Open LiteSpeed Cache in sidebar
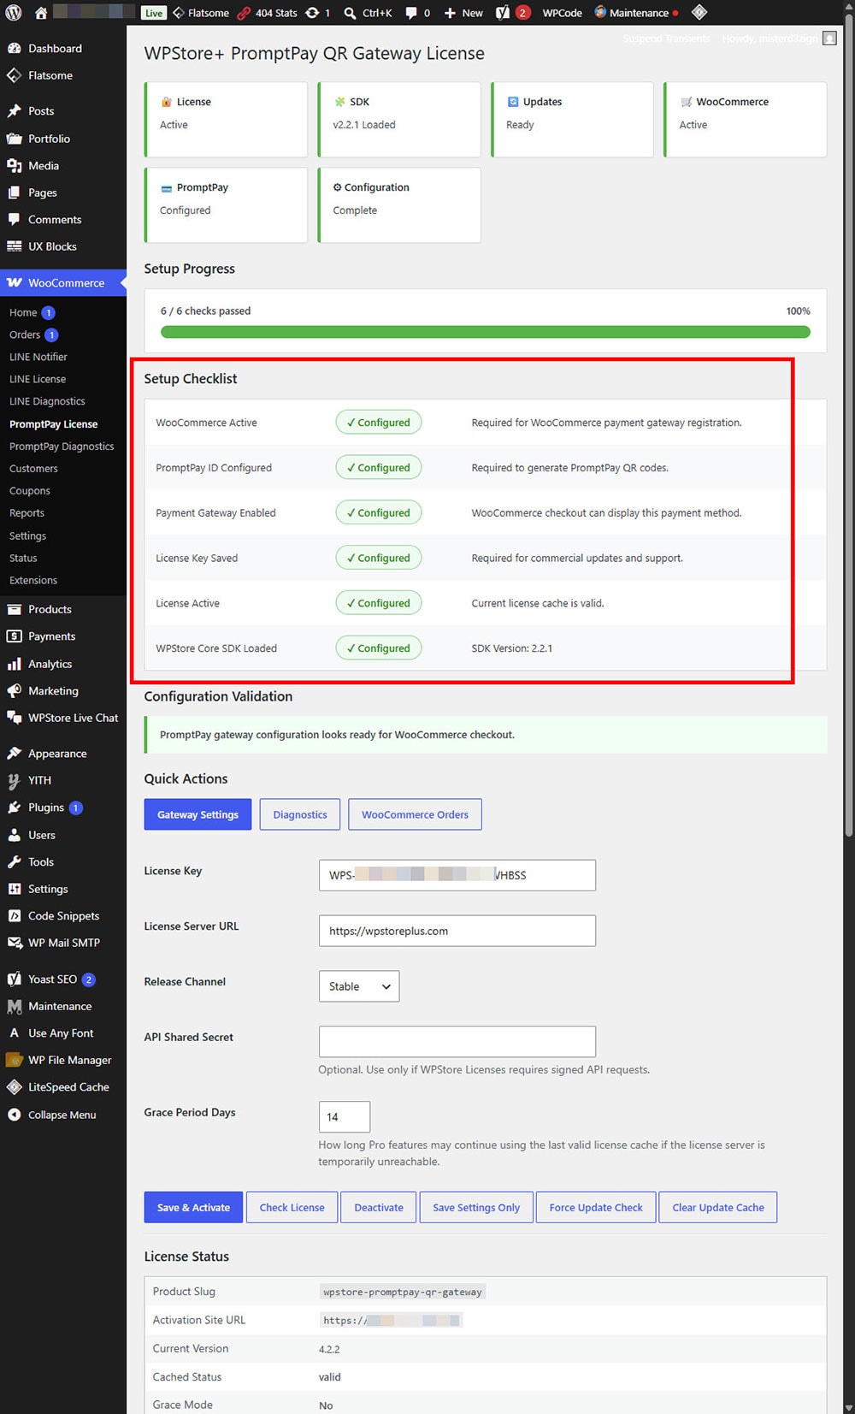This screenshot has width=855, height=1414. 68,1087
